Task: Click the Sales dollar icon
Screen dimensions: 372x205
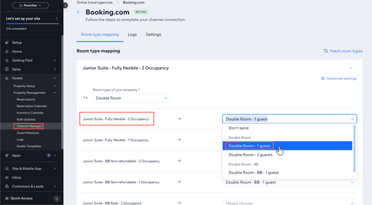Action: [7, 69]
